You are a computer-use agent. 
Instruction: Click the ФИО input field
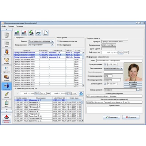coord(119,61)
